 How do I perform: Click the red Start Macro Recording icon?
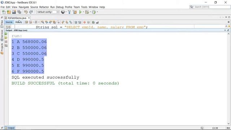(84, 22)
